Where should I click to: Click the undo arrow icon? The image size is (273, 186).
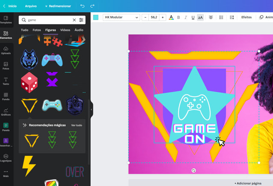(x=83, y=6)
